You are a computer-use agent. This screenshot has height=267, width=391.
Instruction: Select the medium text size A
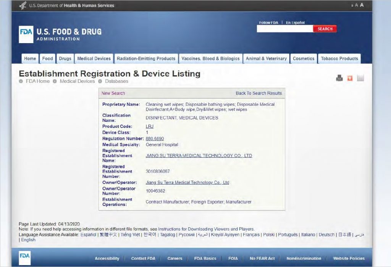coord(357,5)
